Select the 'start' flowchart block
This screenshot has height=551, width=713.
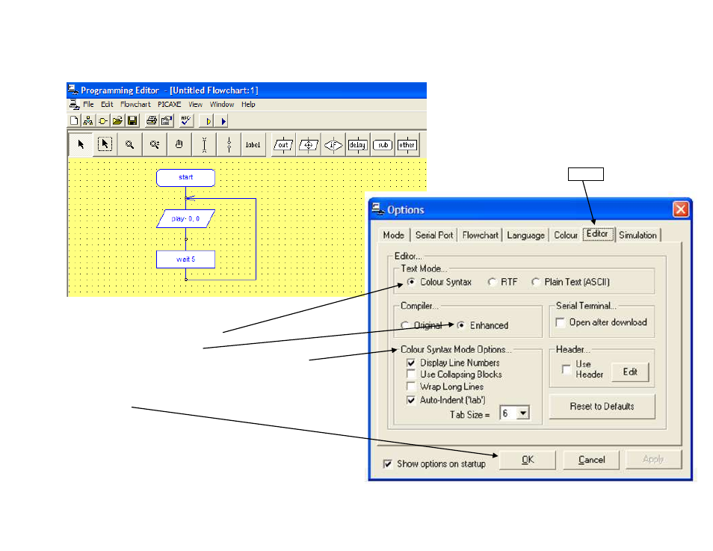[185, 177]
